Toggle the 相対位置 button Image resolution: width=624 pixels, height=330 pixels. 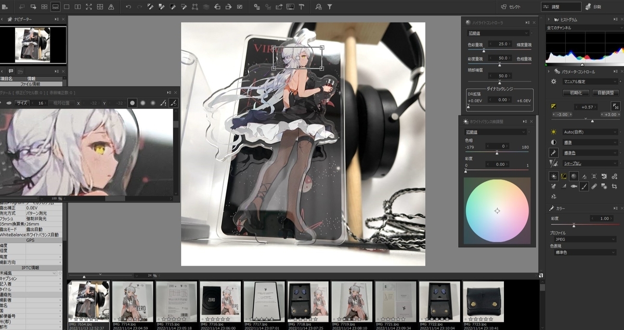tap(61, 103)
